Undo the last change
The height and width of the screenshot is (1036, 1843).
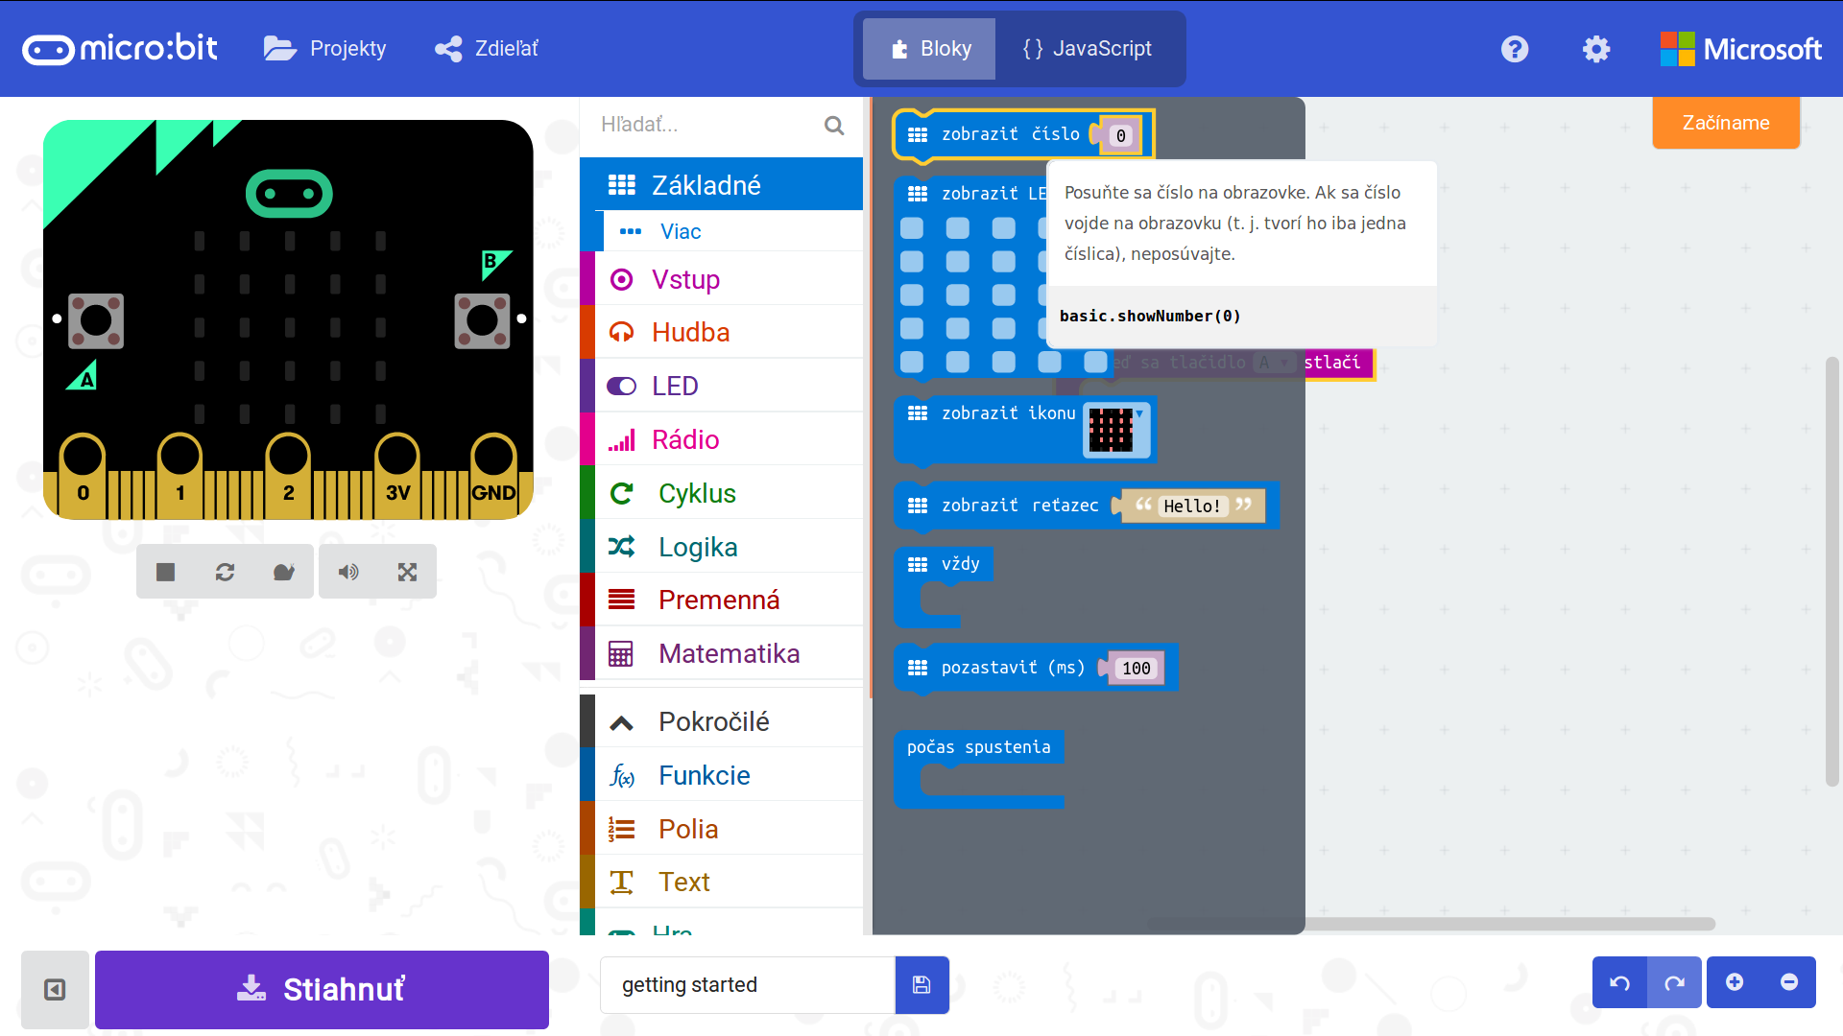tap(1619, 983)
